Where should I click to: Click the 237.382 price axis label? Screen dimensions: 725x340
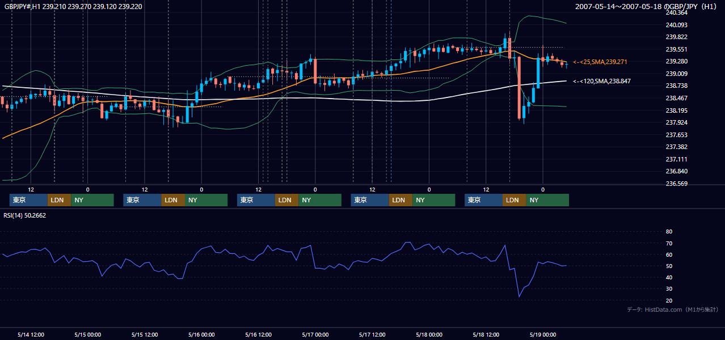point(676,147)
